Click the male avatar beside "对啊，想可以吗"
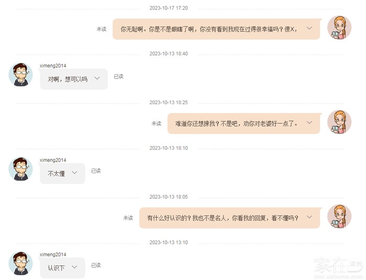 [x=20, y=75]
